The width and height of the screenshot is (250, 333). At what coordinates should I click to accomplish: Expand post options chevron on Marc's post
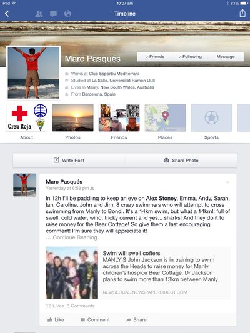(227, 182)
